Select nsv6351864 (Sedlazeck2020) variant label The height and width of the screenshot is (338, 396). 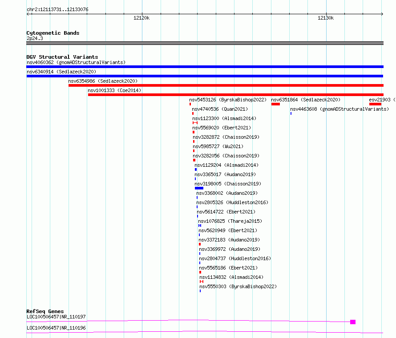(x=306, y=100)
